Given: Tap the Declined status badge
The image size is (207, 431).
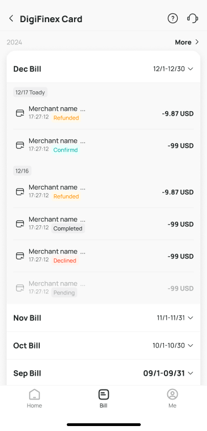Looking at the screenshot, I should point(65,261).
